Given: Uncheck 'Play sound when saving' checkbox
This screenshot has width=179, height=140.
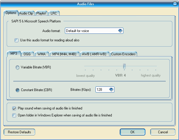Looking at the screenshot, I should point(14,108).
